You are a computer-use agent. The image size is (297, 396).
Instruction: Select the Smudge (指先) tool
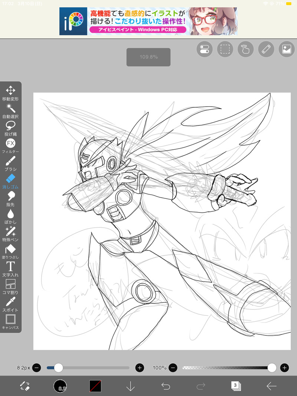point(10,199)
